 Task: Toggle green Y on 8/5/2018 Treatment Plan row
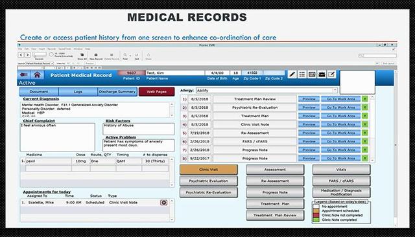coord(364,116)
